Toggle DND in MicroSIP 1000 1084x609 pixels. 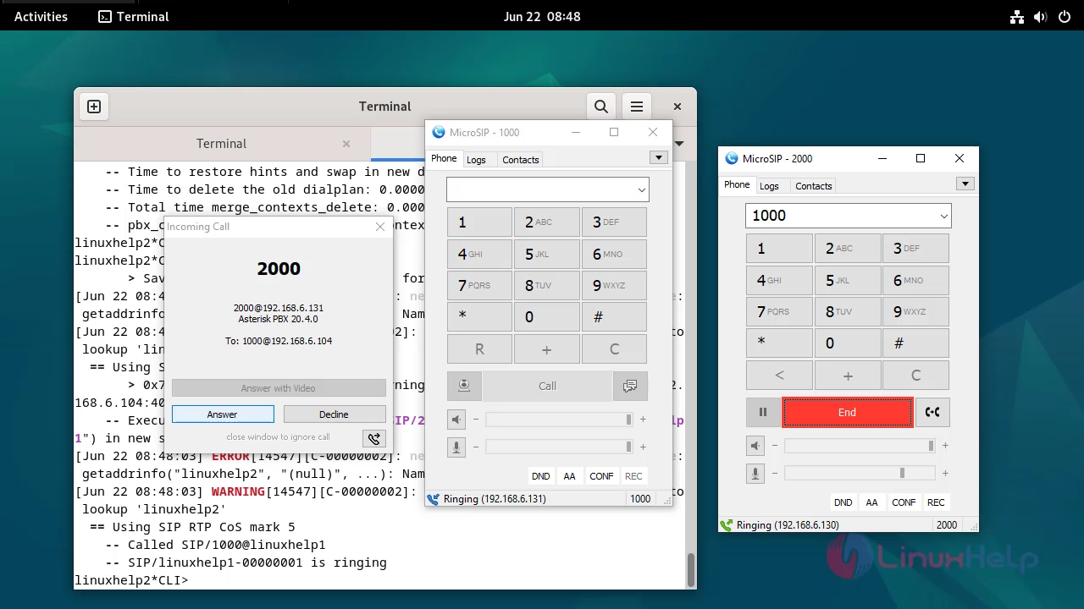click(x=541, y=476)
